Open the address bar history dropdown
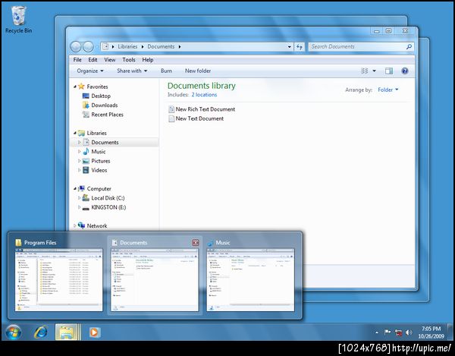The image size is (455, 356). [290, 46]
